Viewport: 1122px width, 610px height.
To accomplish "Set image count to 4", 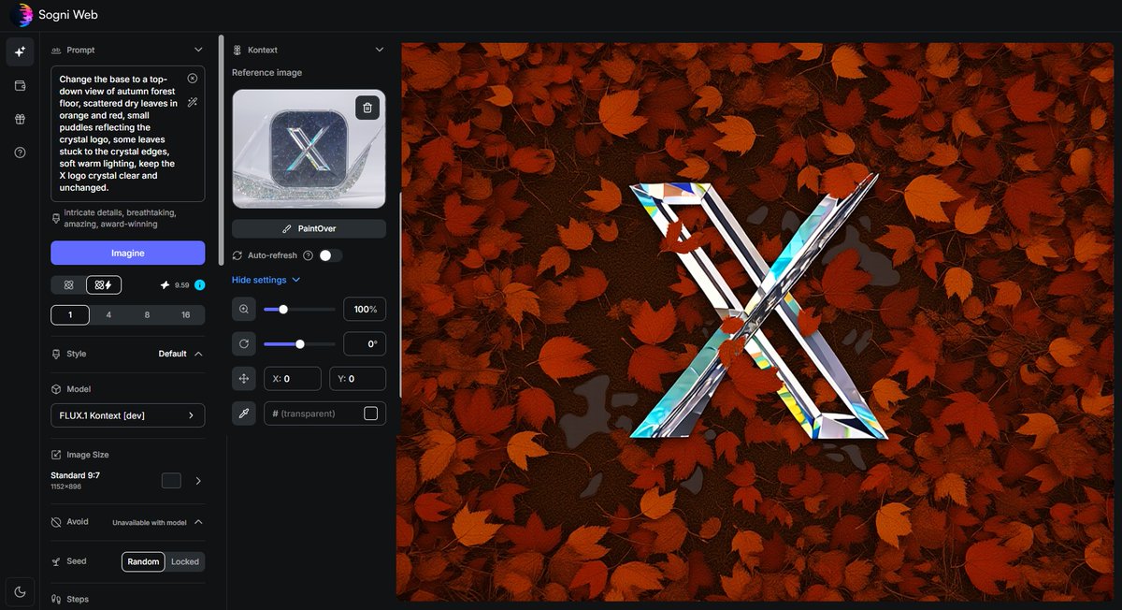I will 108,314.
